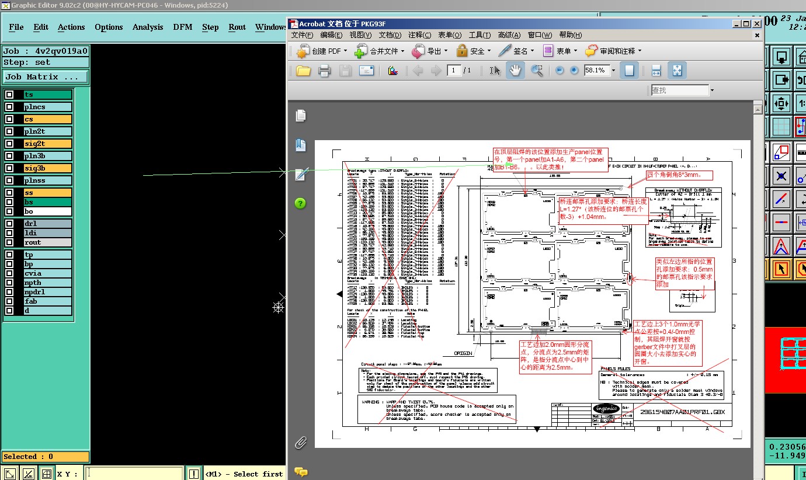This screenshot has width=806, height=480.
Task: Click the email envelope icon
Action: pos(366,71)
